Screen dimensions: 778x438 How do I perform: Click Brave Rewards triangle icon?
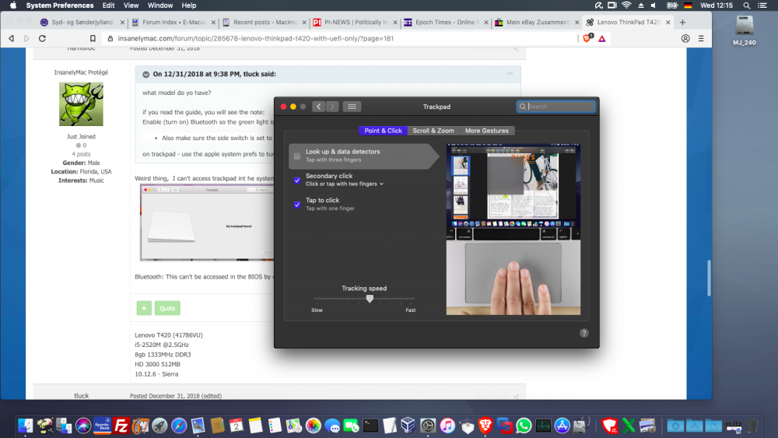tap(602, 39)
